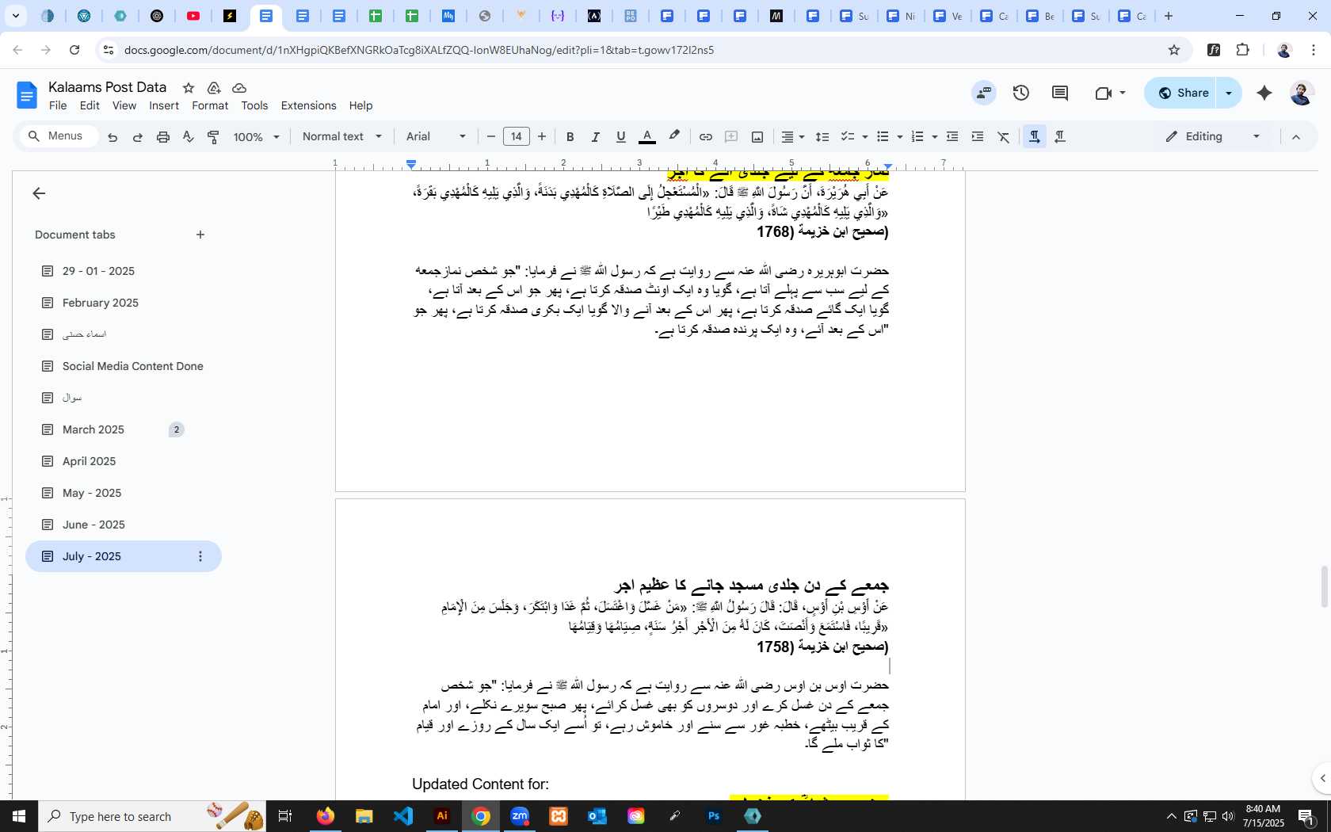
Task: Open bulleted list options dropdown arrow
Action: tap(900, 137)
